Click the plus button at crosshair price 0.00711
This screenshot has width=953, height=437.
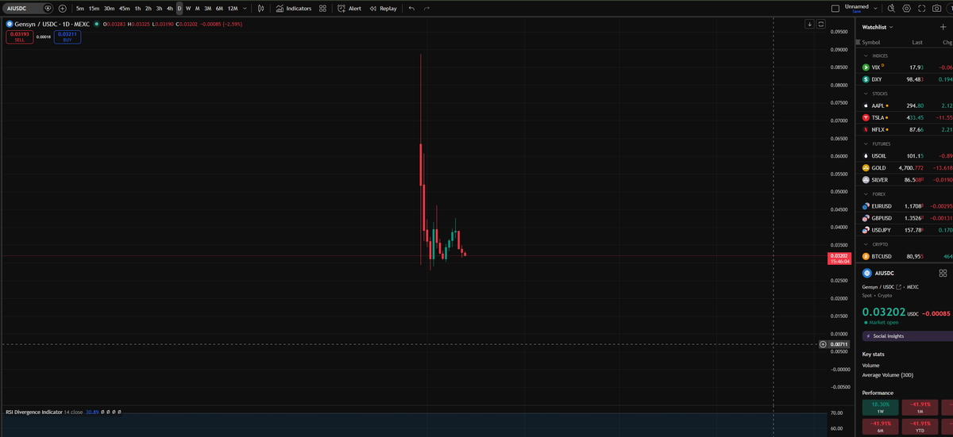tap(823, 344)
